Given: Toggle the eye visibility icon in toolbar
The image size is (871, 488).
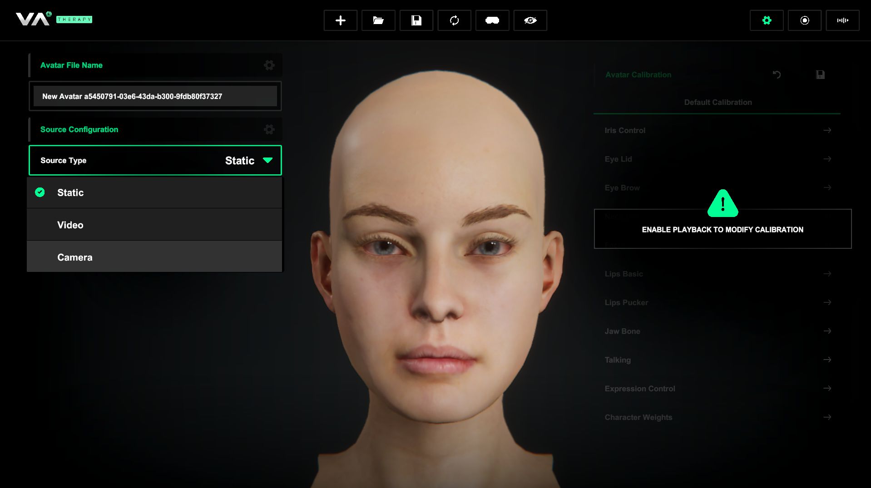Looking at the screenshot, I should pyautogui.click(x=530, y=20).
